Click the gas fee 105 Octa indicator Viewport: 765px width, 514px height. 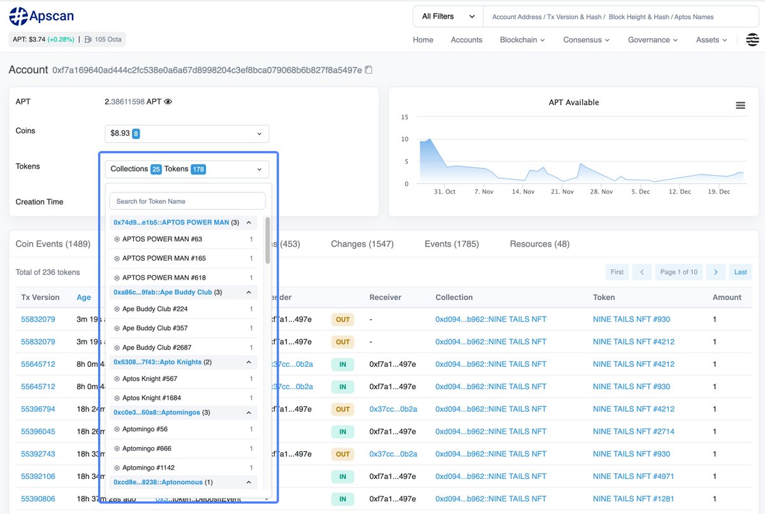click(x=103, y=39)
